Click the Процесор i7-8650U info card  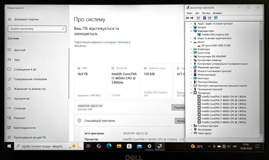click(x=124, y=81)
